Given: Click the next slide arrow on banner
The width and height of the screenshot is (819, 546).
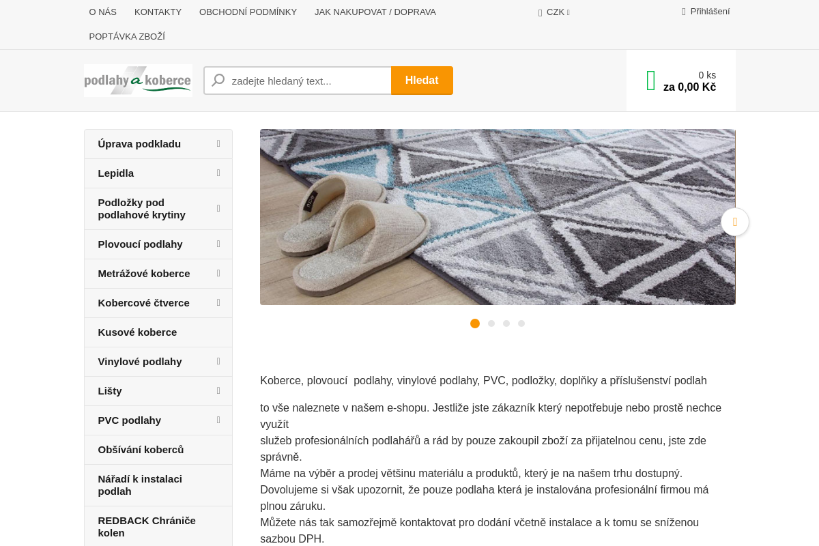Looking at the screenshot, I should 734,222.
